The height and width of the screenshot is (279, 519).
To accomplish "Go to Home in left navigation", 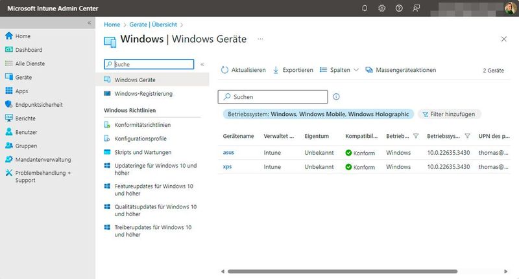I will (x=23, y=36).
